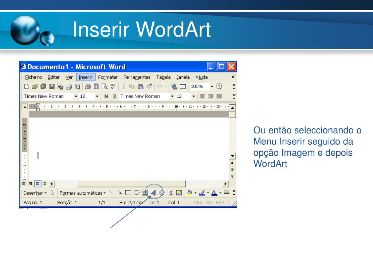Image resolution: width=373 pixels, height=280 pixels.
Task: Save the document with the diskette icon
Action: tap(52, 86)
